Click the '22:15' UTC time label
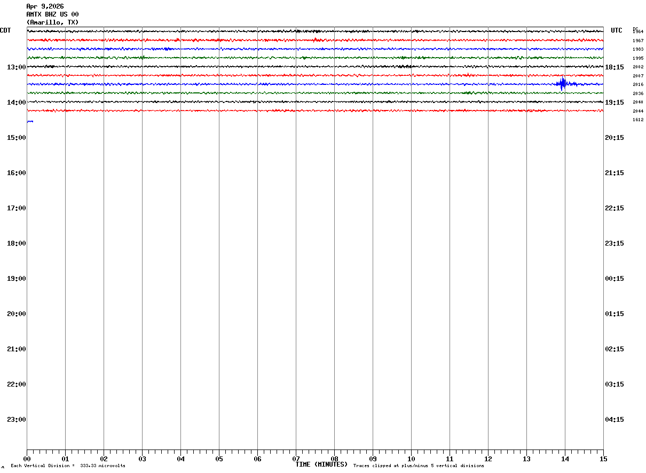This screenshot has width=646, height=473. (x=615, y=208)
